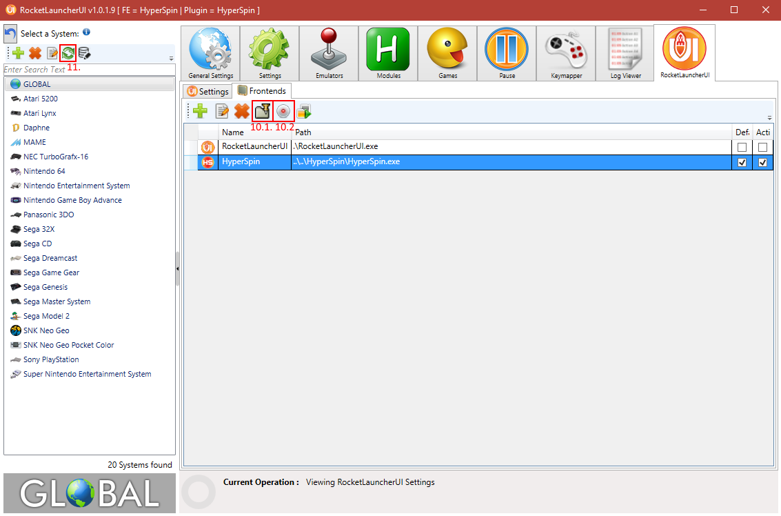
Task: Toggle Active checkbox for HyperSpin row
Action: click(762, 163)
